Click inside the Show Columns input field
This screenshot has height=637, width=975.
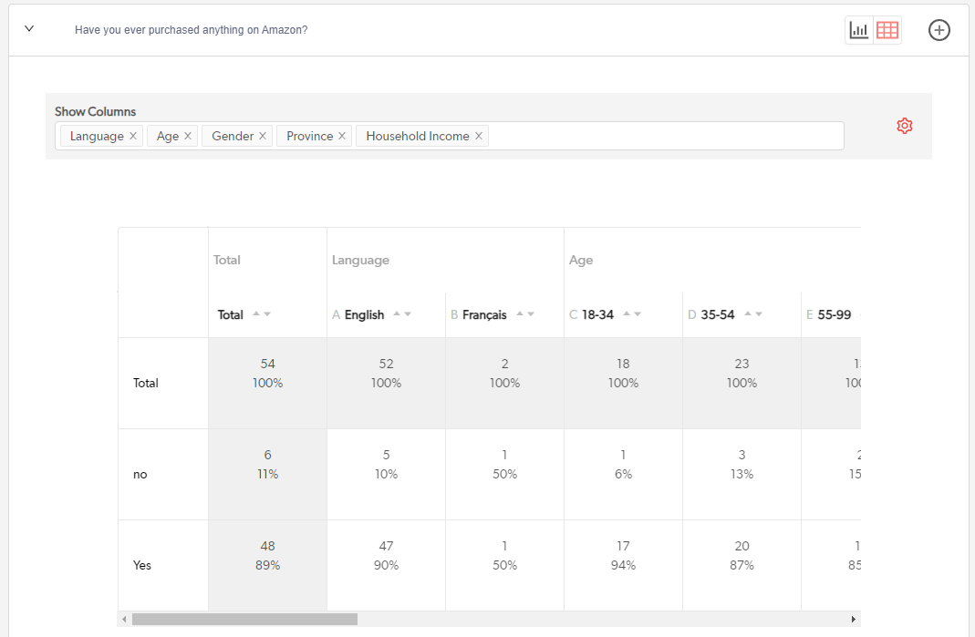click(666, 136)
